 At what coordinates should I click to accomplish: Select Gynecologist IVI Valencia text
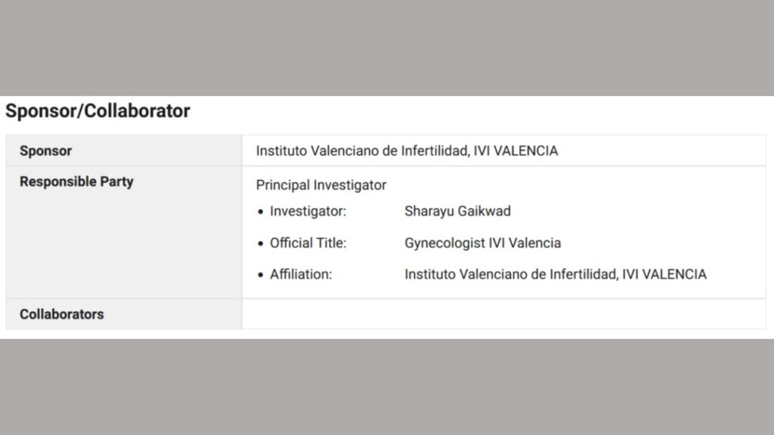tap(483, 243)
